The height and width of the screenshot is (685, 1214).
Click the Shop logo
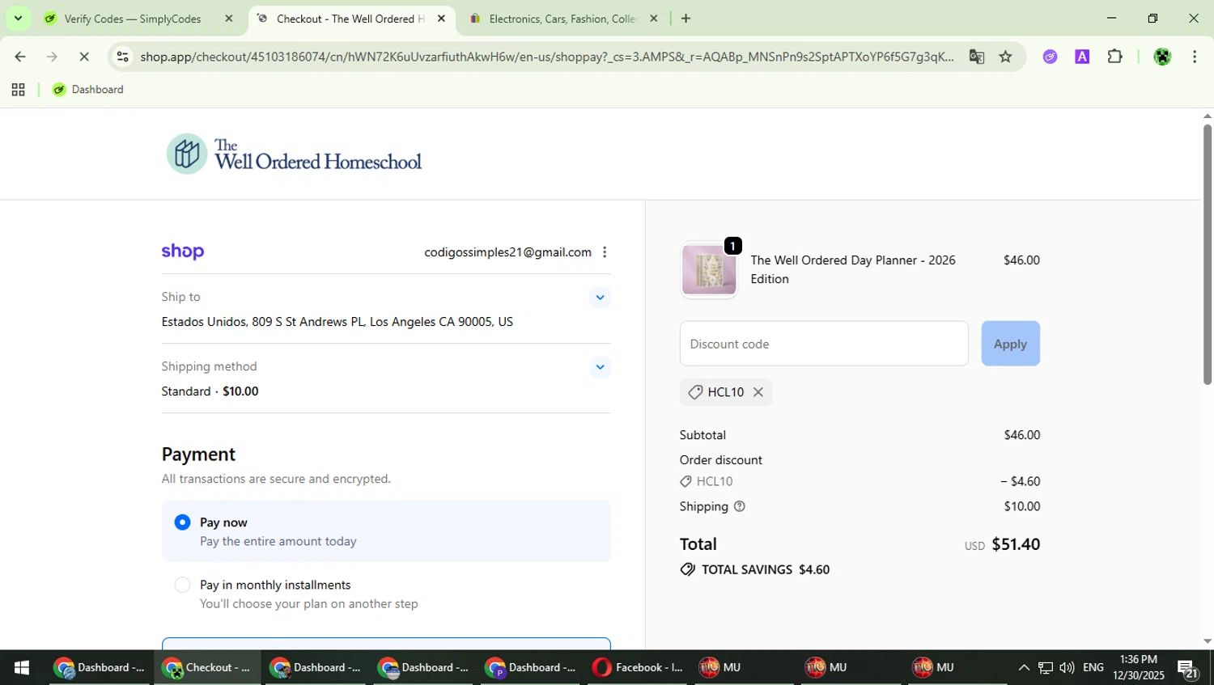tap(183, 252)
